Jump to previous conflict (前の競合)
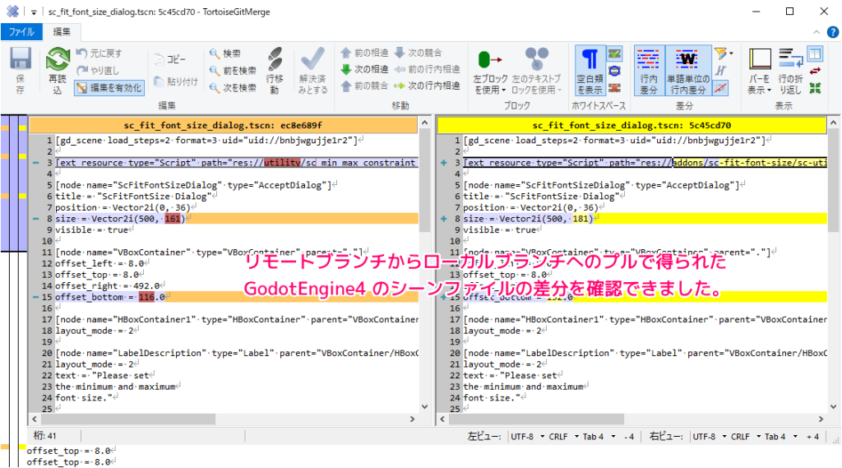 click(x=364, y=86)
